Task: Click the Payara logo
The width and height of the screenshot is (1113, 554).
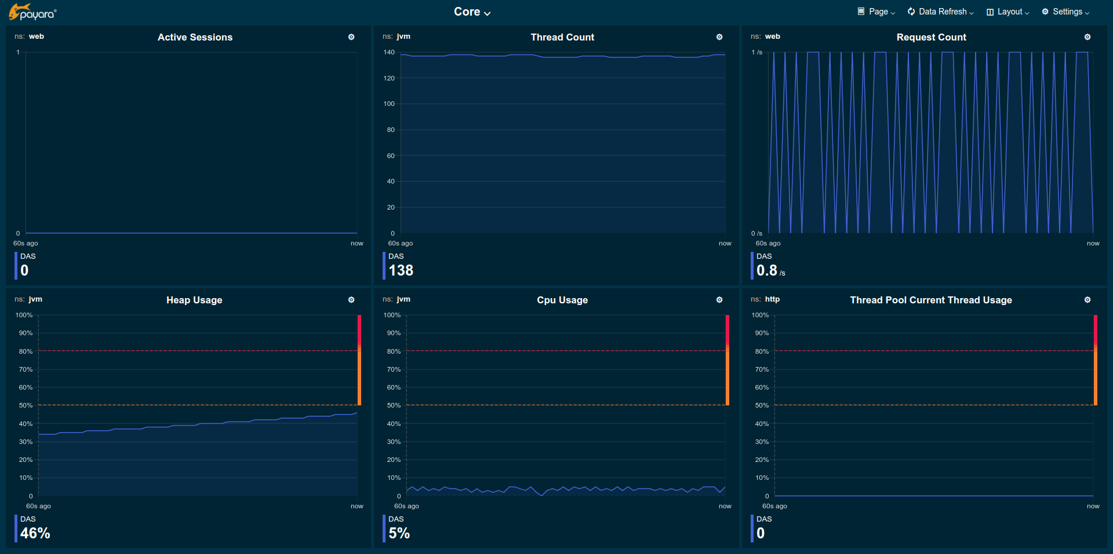Action: pyautogui.click(x=32, y=12)
